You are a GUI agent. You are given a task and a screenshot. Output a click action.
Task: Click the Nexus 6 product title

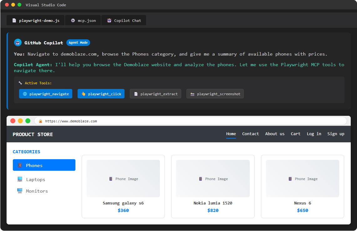[302, 203]
